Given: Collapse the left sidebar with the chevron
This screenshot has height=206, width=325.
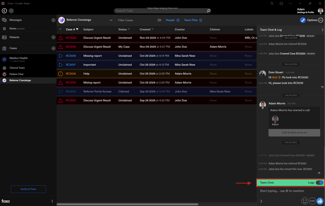Looking at the screenshot, I should (x=52, y=201).
